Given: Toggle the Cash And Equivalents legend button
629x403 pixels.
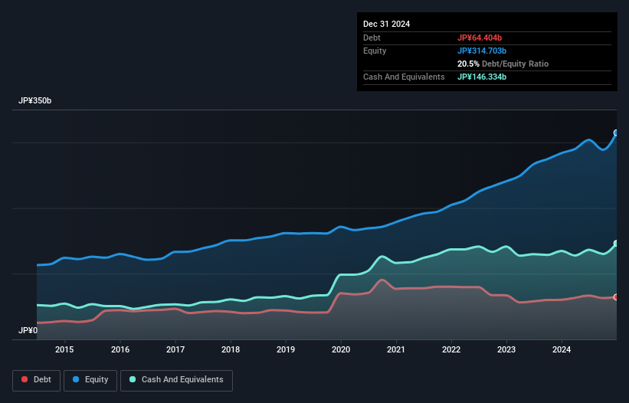Looking at the screenshot, I should 176,380.
